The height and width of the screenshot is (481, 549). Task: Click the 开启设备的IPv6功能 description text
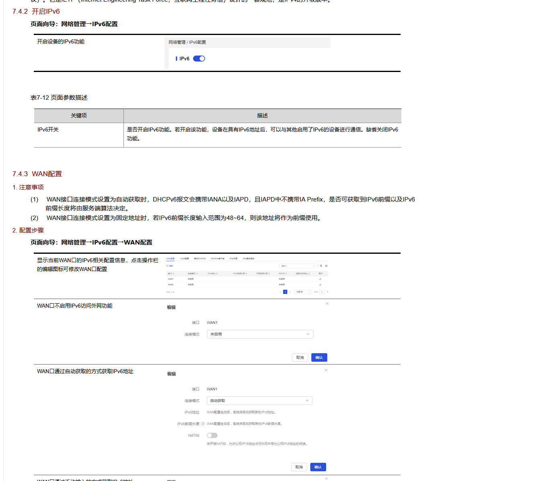pos(61,41)
